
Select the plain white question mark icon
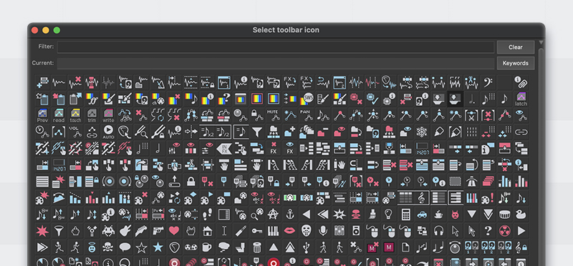(x=488, y=231)
